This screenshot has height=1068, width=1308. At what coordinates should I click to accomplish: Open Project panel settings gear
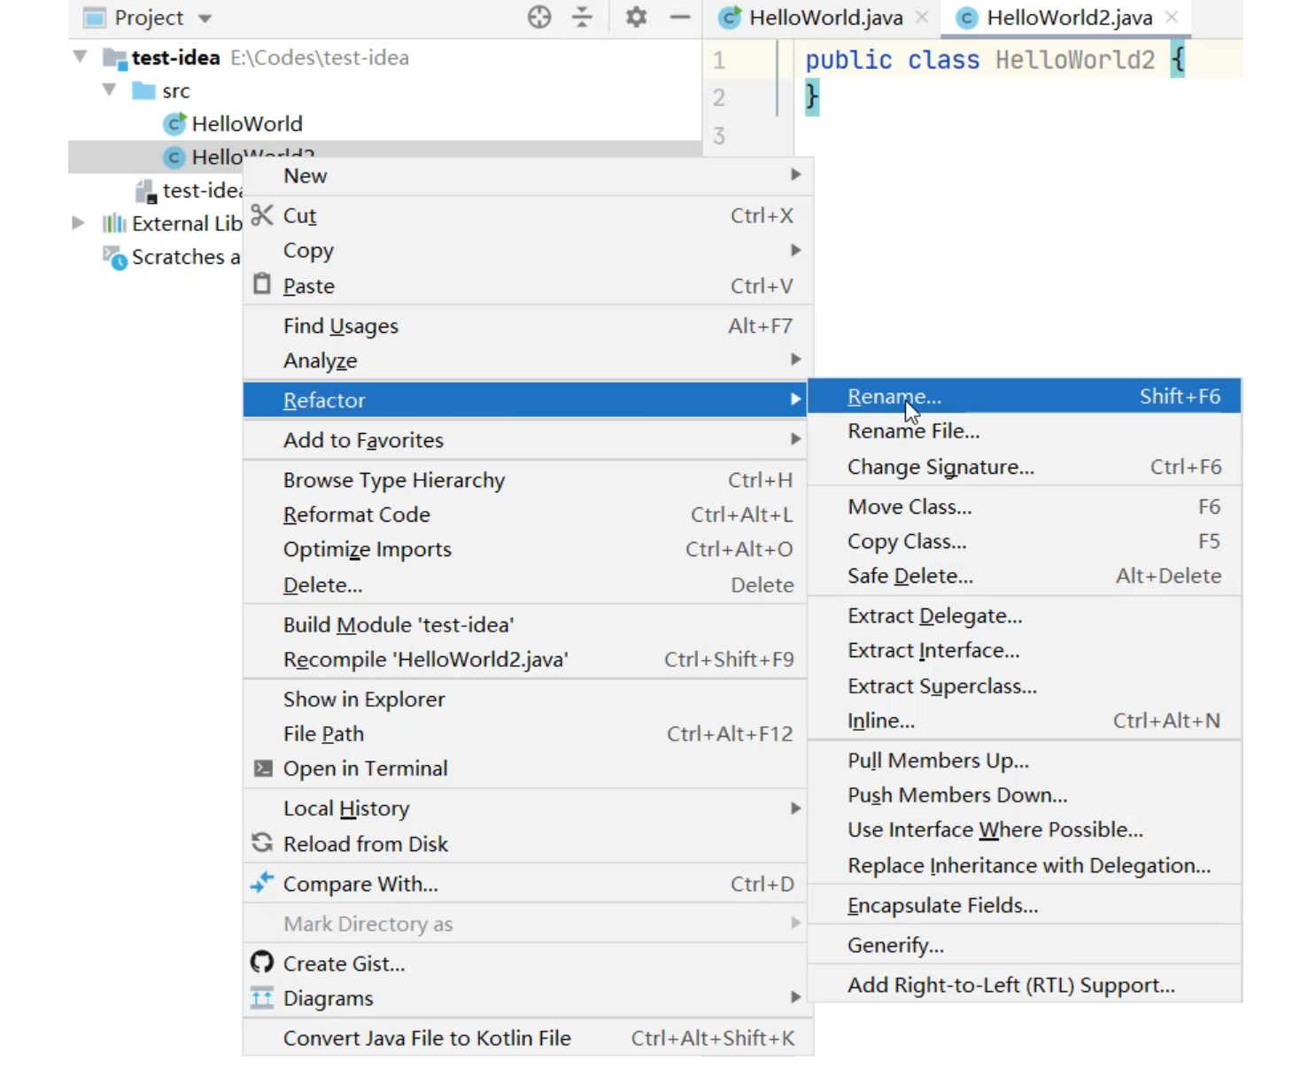[x=636, y=17]
